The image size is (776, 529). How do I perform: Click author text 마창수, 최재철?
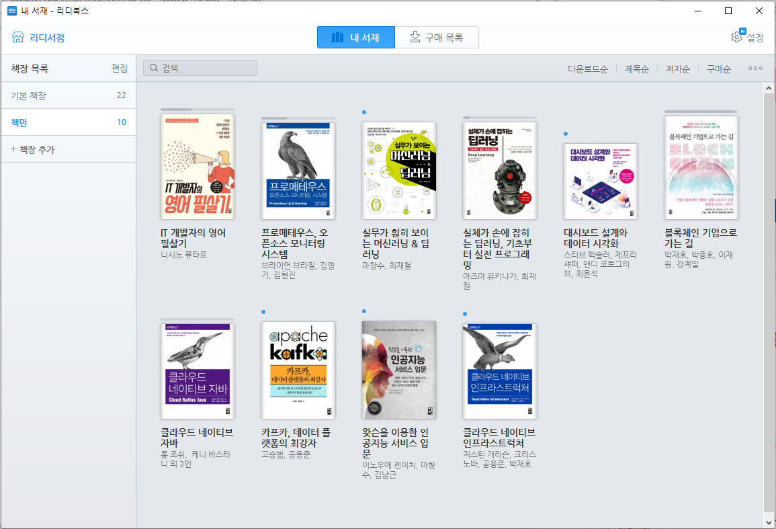point(386,266)
